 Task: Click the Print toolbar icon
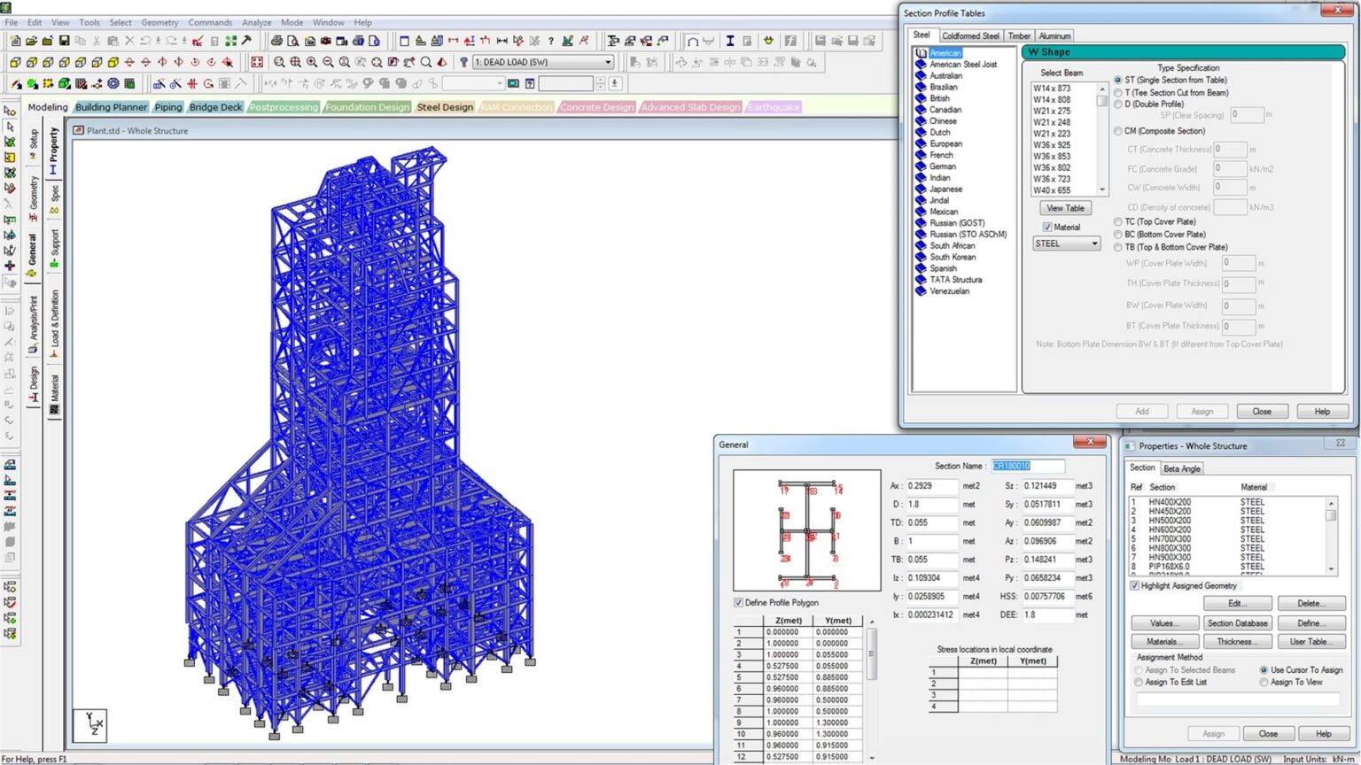276,41
